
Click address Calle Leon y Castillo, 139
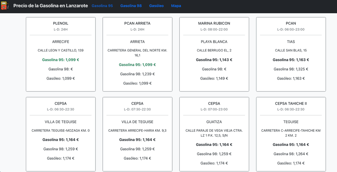point(61,50)
